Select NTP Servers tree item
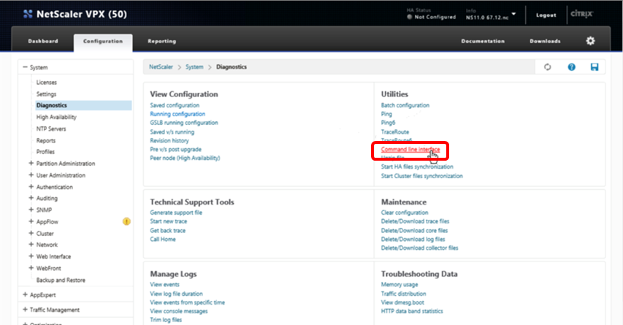The height and width of the screenshot is (325, 623). coord(51,129)
